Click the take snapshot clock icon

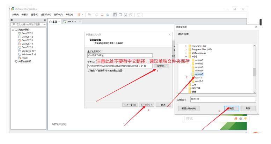pos(97,15)
